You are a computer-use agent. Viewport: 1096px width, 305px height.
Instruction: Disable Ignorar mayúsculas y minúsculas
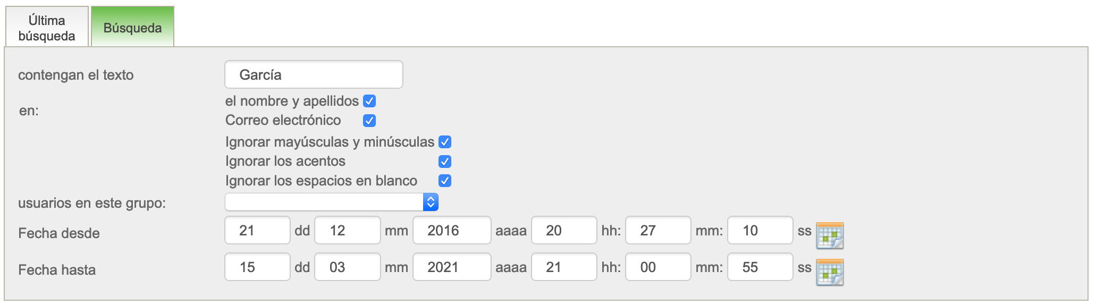point(445,142)
